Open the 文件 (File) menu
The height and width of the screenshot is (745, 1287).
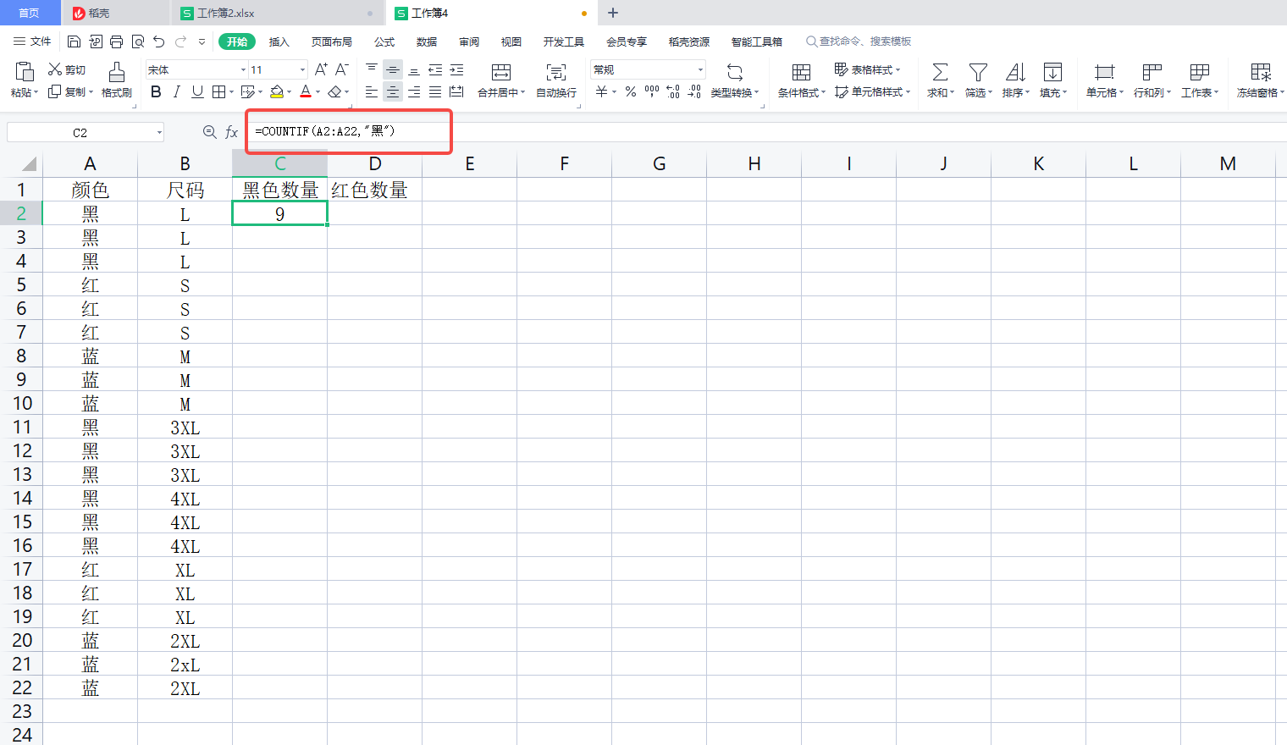point(32,41)
